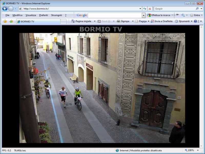
Task: Open the ? help menu in menu bar
Action: (66, 15)
